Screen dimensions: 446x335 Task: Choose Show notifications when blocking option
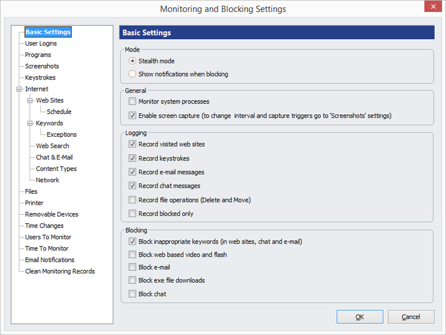pyautogui.click(x=132, y=74)
